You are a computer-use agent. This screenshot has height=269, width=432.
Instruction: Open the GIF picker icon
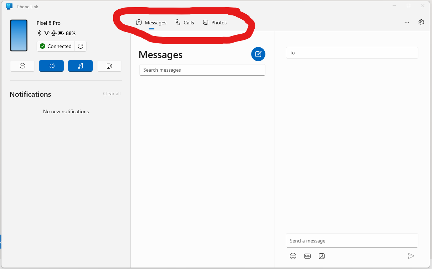click(x=307, y=256)
